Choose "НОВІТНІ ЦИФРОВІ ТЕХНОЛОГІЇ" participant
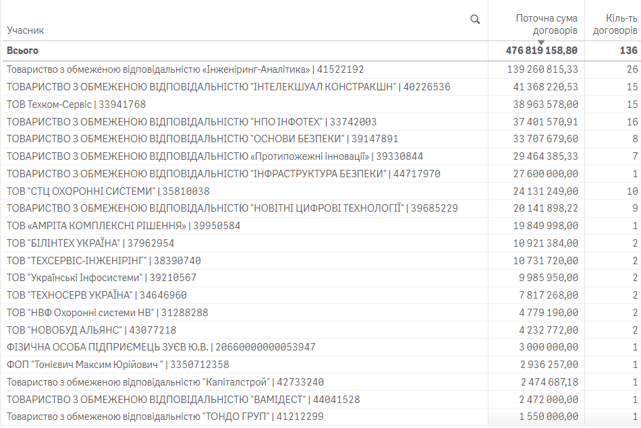This screenshot has height=428, width=641. tap(232, 208)
